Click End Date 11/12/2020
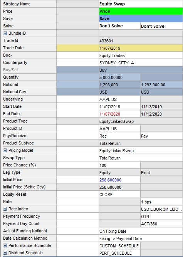Image resolution: width=183 pixels, height=257 pixels. click(x=161, y=114)
